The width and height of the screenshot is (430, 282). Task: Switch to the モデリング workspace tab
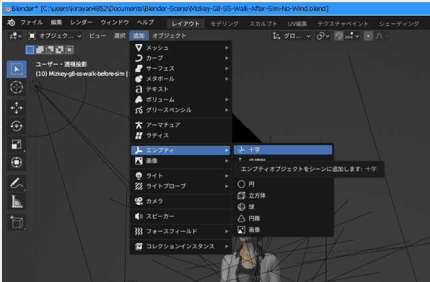tap(224, 24)
